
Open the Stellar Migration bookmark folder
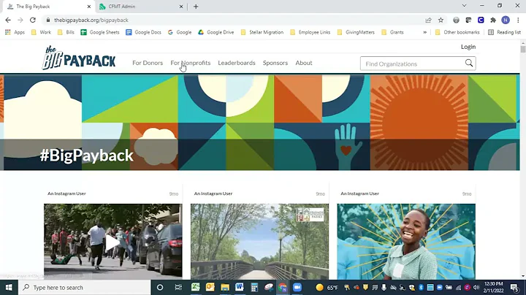coord(262,32)
